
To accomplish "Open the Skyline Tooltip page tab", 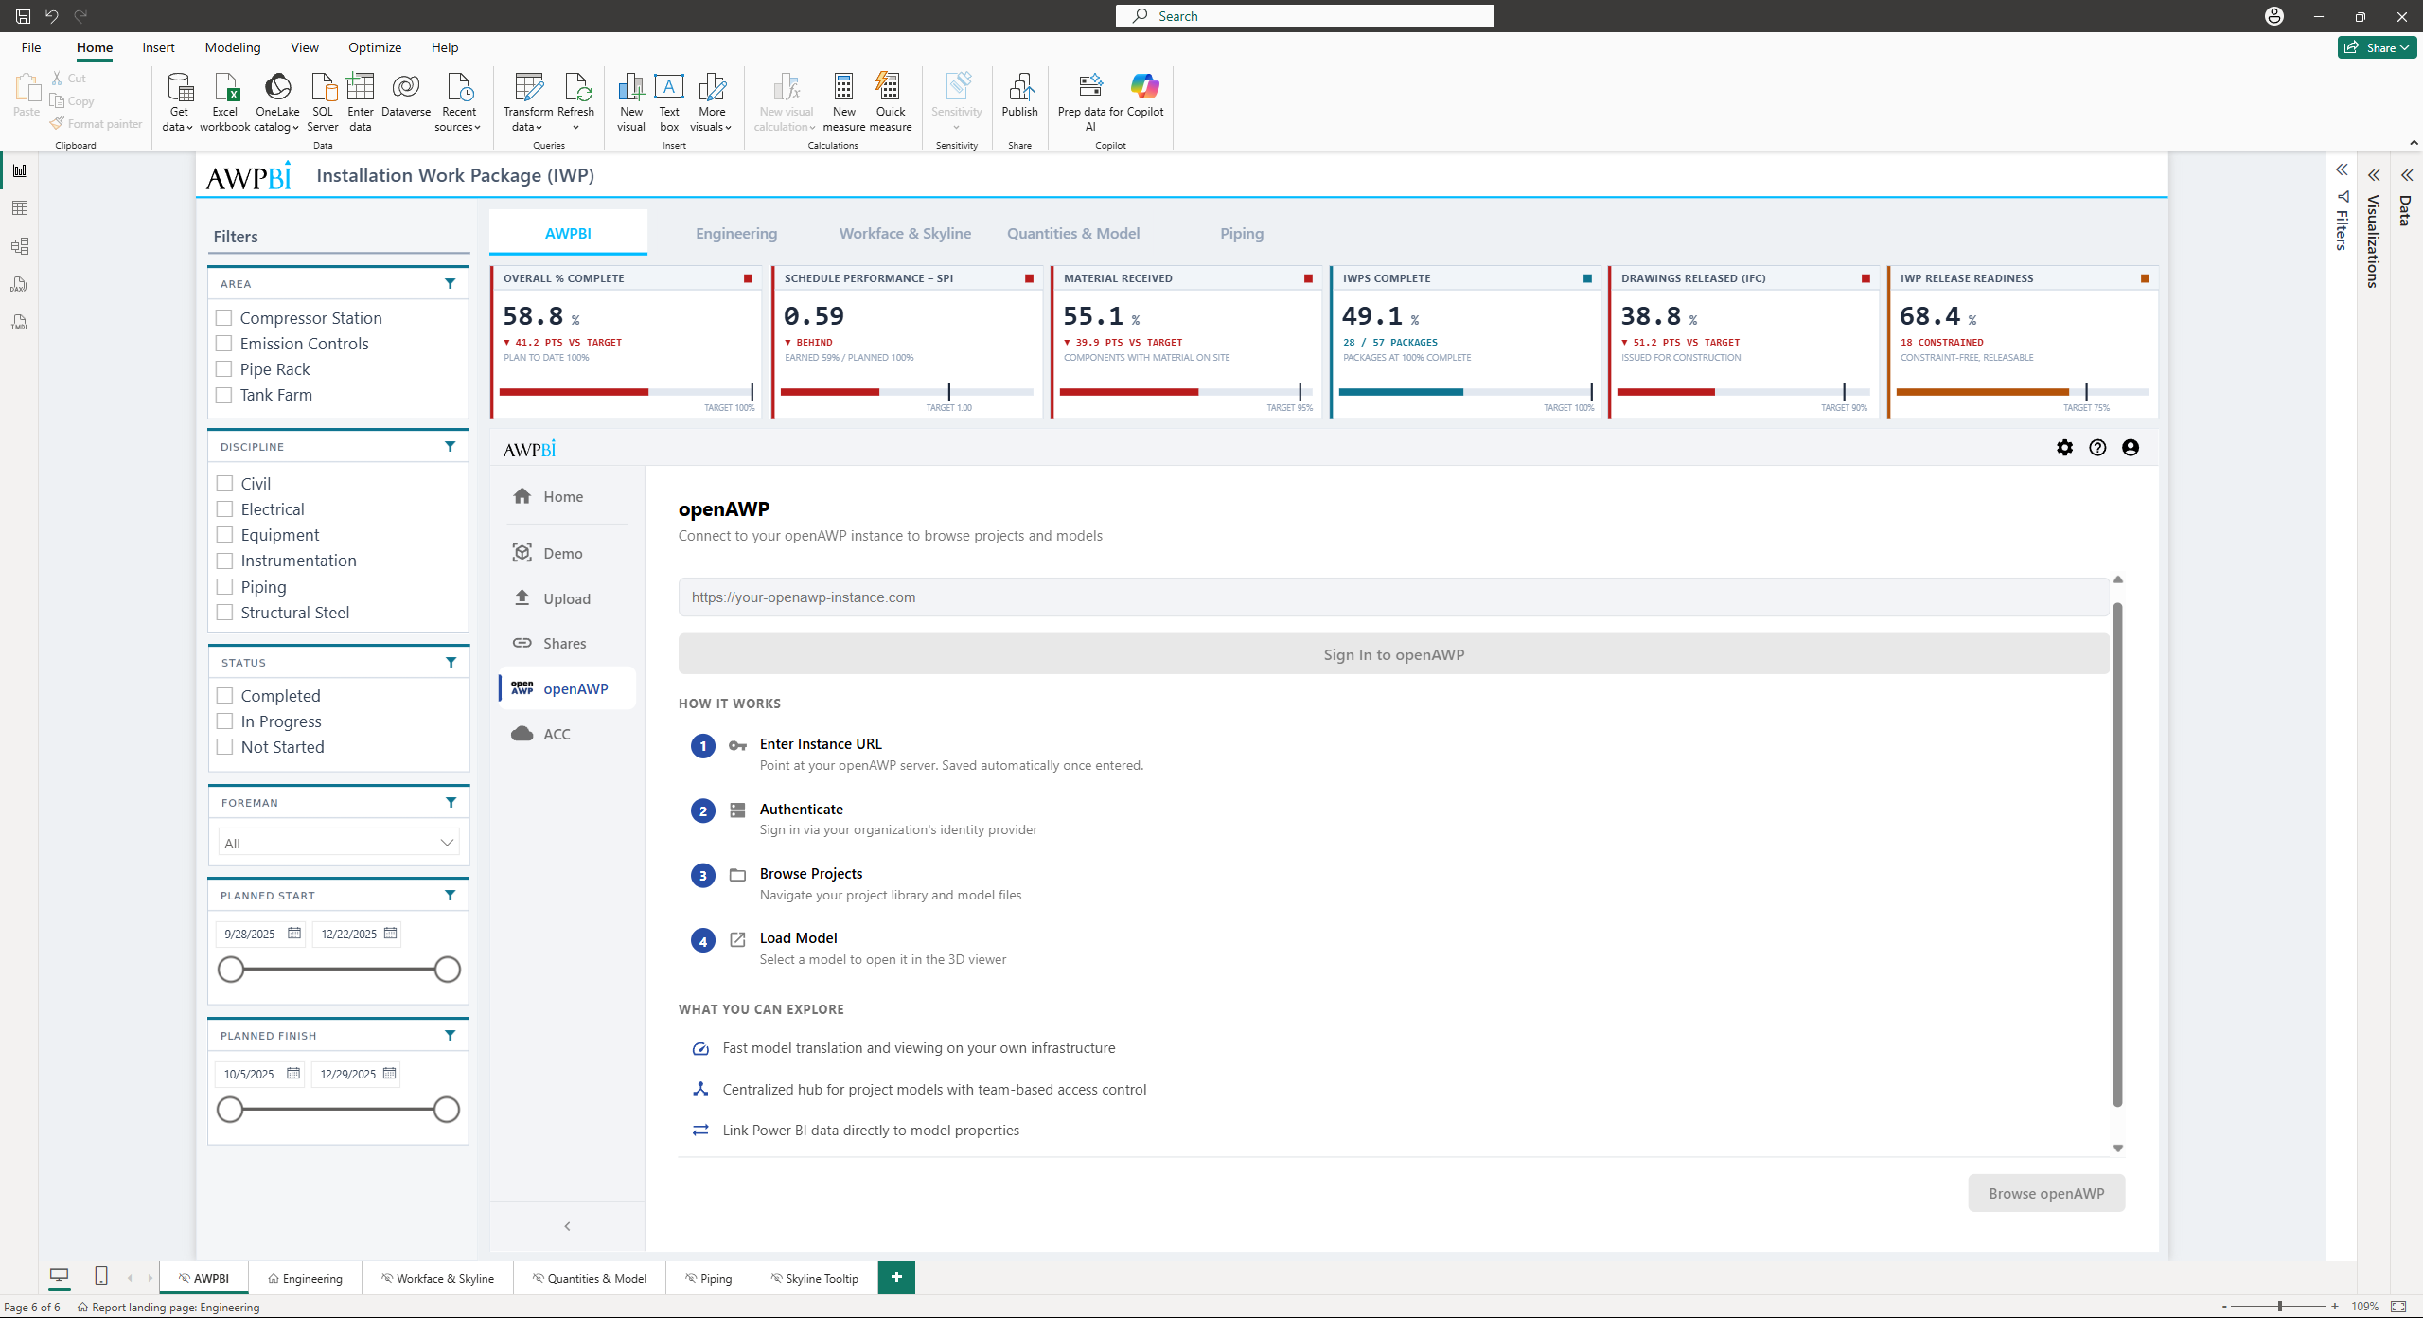I will tap(815, 1278).
